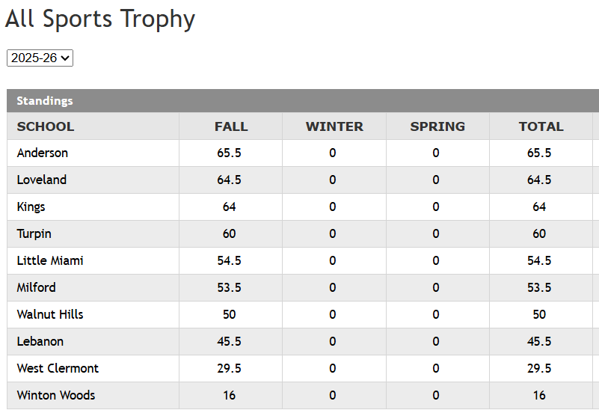Select the Anderson school name

tap(43, 153)
